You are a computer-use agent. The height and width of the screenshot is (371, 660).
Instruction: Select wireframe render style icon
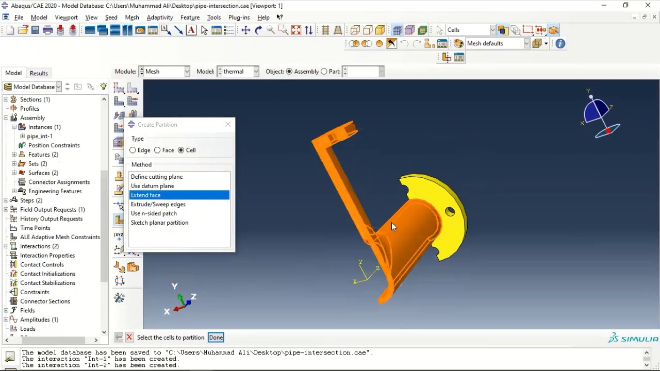pyautogui.click(x=355, y=30)
